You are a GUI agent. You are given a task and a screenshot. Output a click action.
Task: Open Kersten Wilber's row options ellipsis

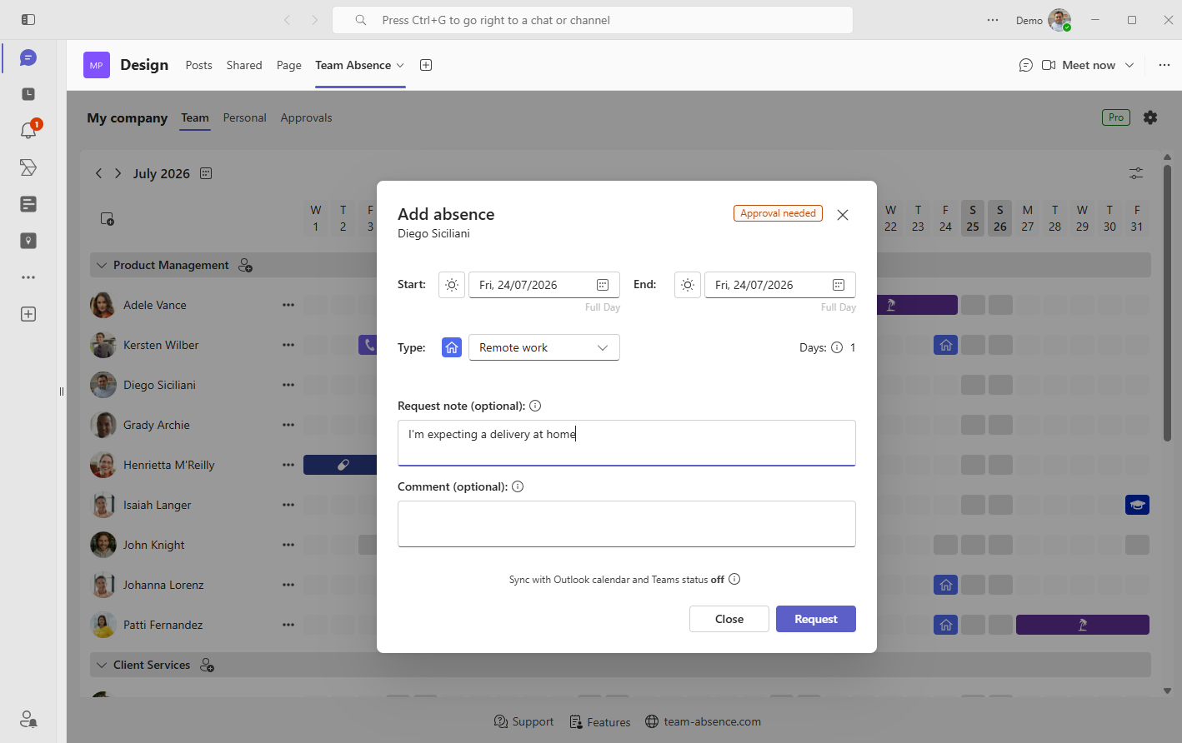[x=288, y=345]
